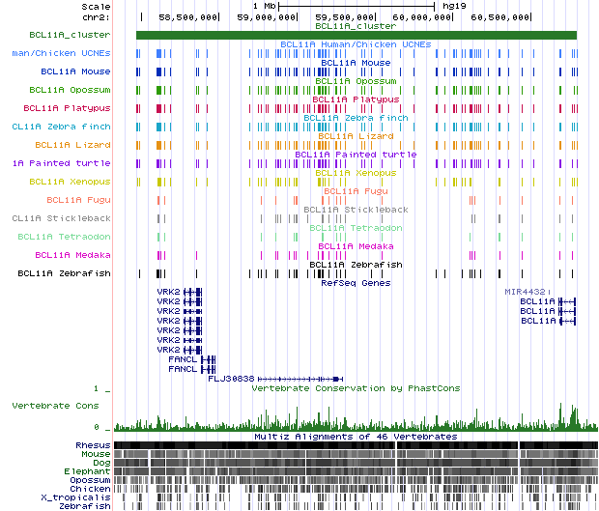Open the Vertebrate Cons label on the left
This screenshot has height=511, width=599.
click(55, 407)
